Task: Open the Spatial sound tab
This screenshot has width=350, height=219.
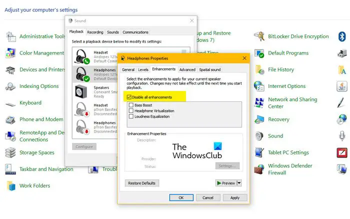Action: tap(210, 69)
